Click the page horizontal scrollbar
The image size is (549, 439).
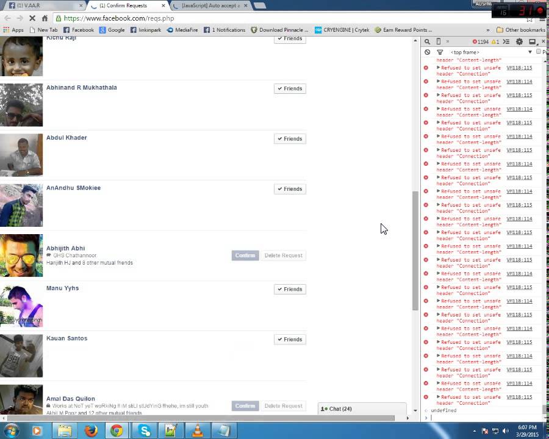click(201, 418)
